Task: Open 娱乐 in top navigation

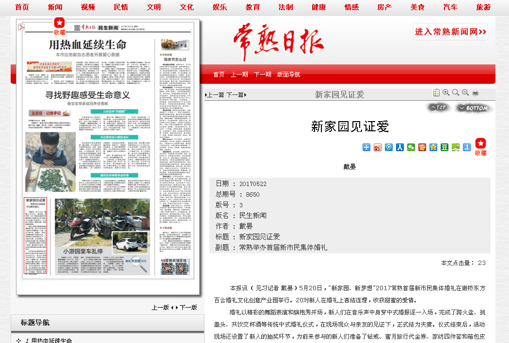Action: point(220,7)
